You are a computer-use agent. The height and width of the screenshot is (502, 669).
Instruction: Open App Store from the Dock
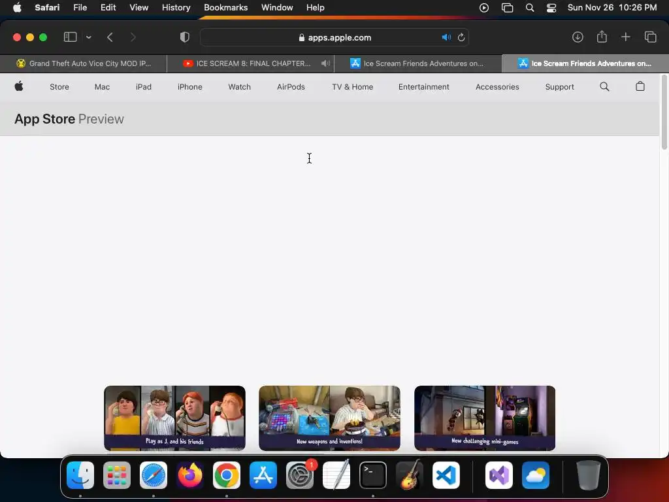pos(263,475)
